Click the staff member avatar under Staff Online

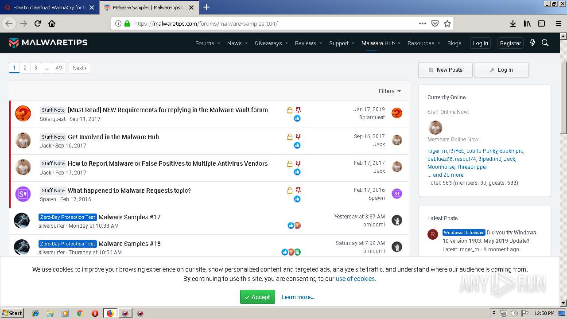pyautogui.click(x=435, y=128)
